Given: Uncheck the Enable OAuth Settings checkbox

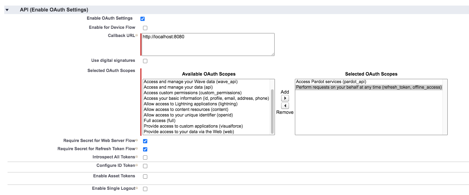Looking at the screenshot, I should 143,19.
